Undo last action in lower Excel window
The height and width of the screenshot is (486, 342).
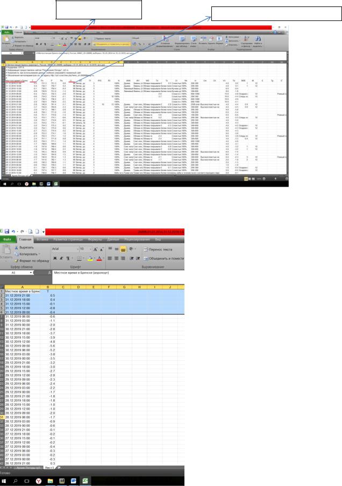13,232
